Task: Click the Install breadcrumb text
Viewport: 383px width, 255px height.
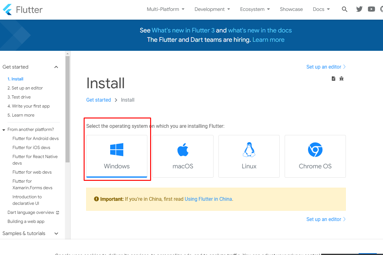Action: click(128, 100)
